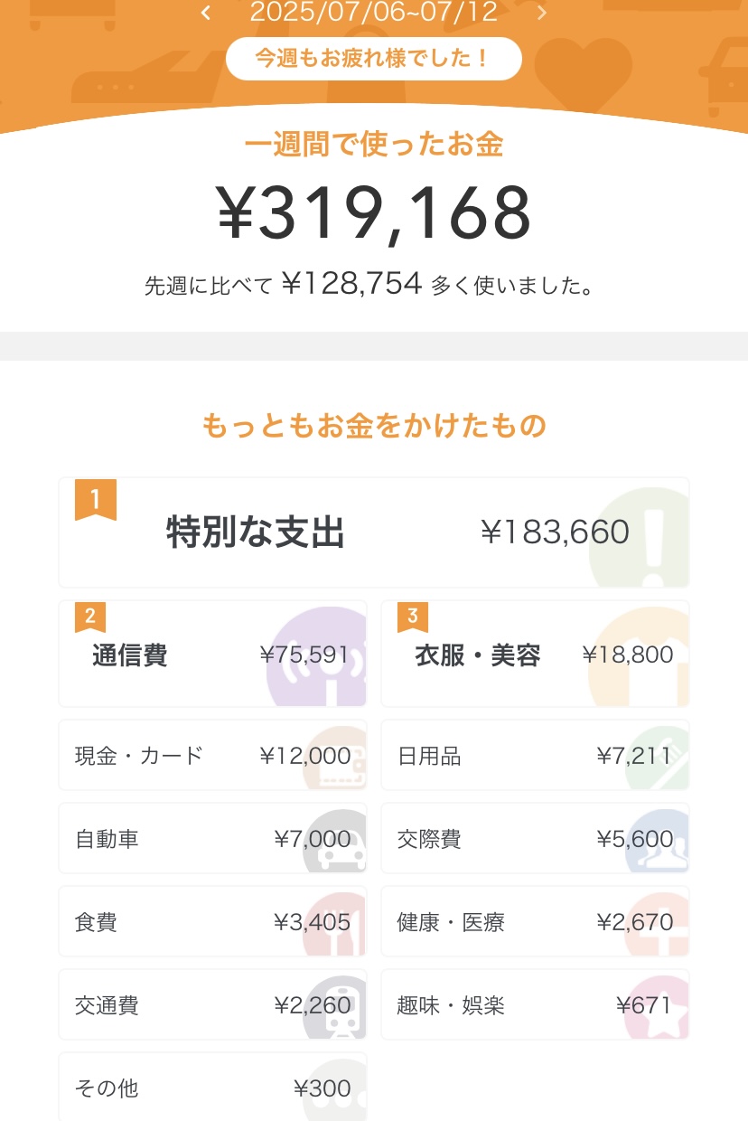Open the 衣服・美容 third-ranked card
Image resolution: width=748 pixels, height=1121 pixels.
534,654
